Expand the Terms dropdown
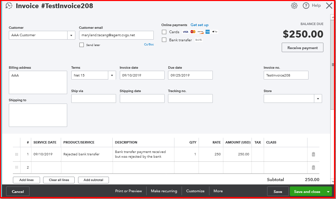 (112, 75)
